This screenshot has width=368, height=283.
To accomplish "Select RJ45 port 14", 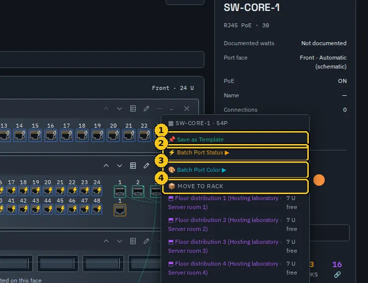I will click(x=19, y=136).
